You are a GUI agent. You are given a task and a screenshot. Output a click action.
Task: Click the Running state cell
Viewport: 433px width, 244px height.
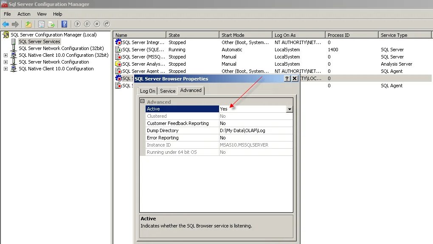177,50
